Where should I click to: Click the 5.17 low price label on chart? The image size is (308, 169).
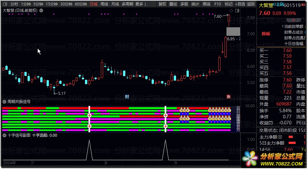pos(62,94)
